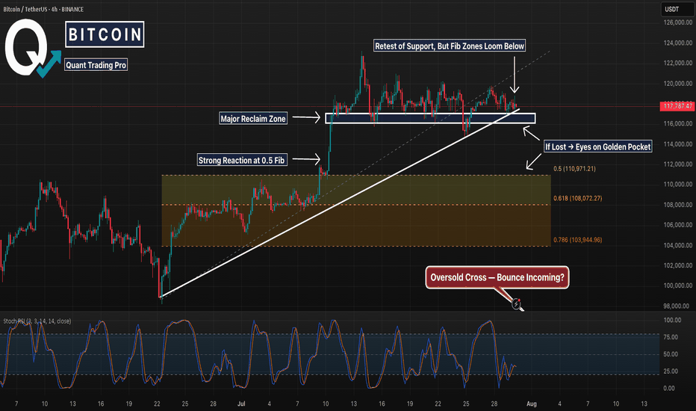The height and width of the screenshot is (411, 696).
Task: Click 25.00 on the Stoch RSI axis
Action: pyautogui.click(x=671, y=371)
